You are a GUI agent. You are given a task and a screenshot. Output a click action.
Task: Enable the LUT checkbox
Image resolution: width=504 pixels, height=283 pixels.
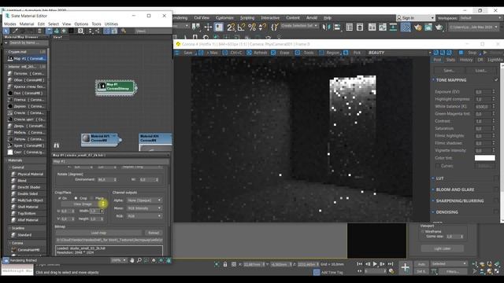(x=496, y=178)
